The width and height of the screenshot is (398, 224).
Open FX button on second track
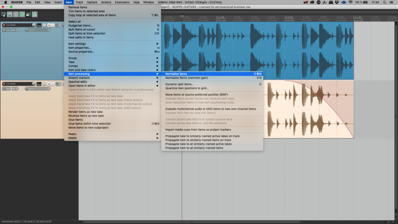[57, 84]
